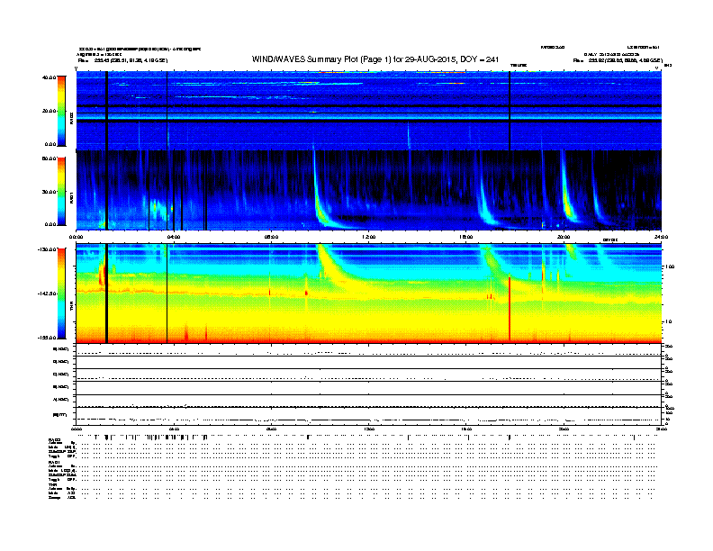Click 16:00 tick label under RAD1 spectrogram
Screen dimensions: 713x551
(466, 237)
